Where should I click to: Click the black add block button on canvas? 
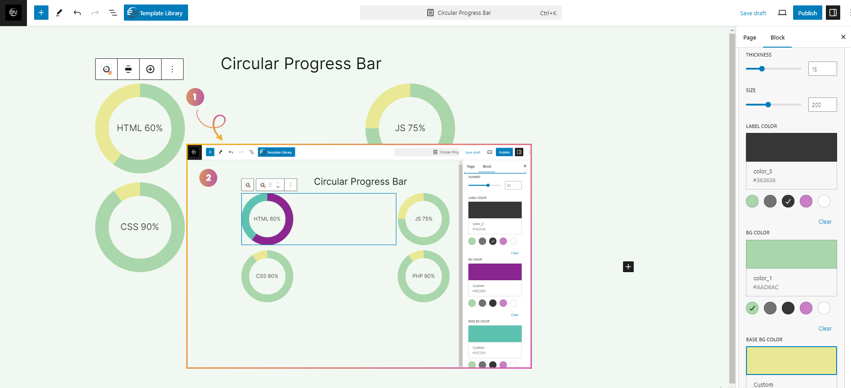point(628,267)
